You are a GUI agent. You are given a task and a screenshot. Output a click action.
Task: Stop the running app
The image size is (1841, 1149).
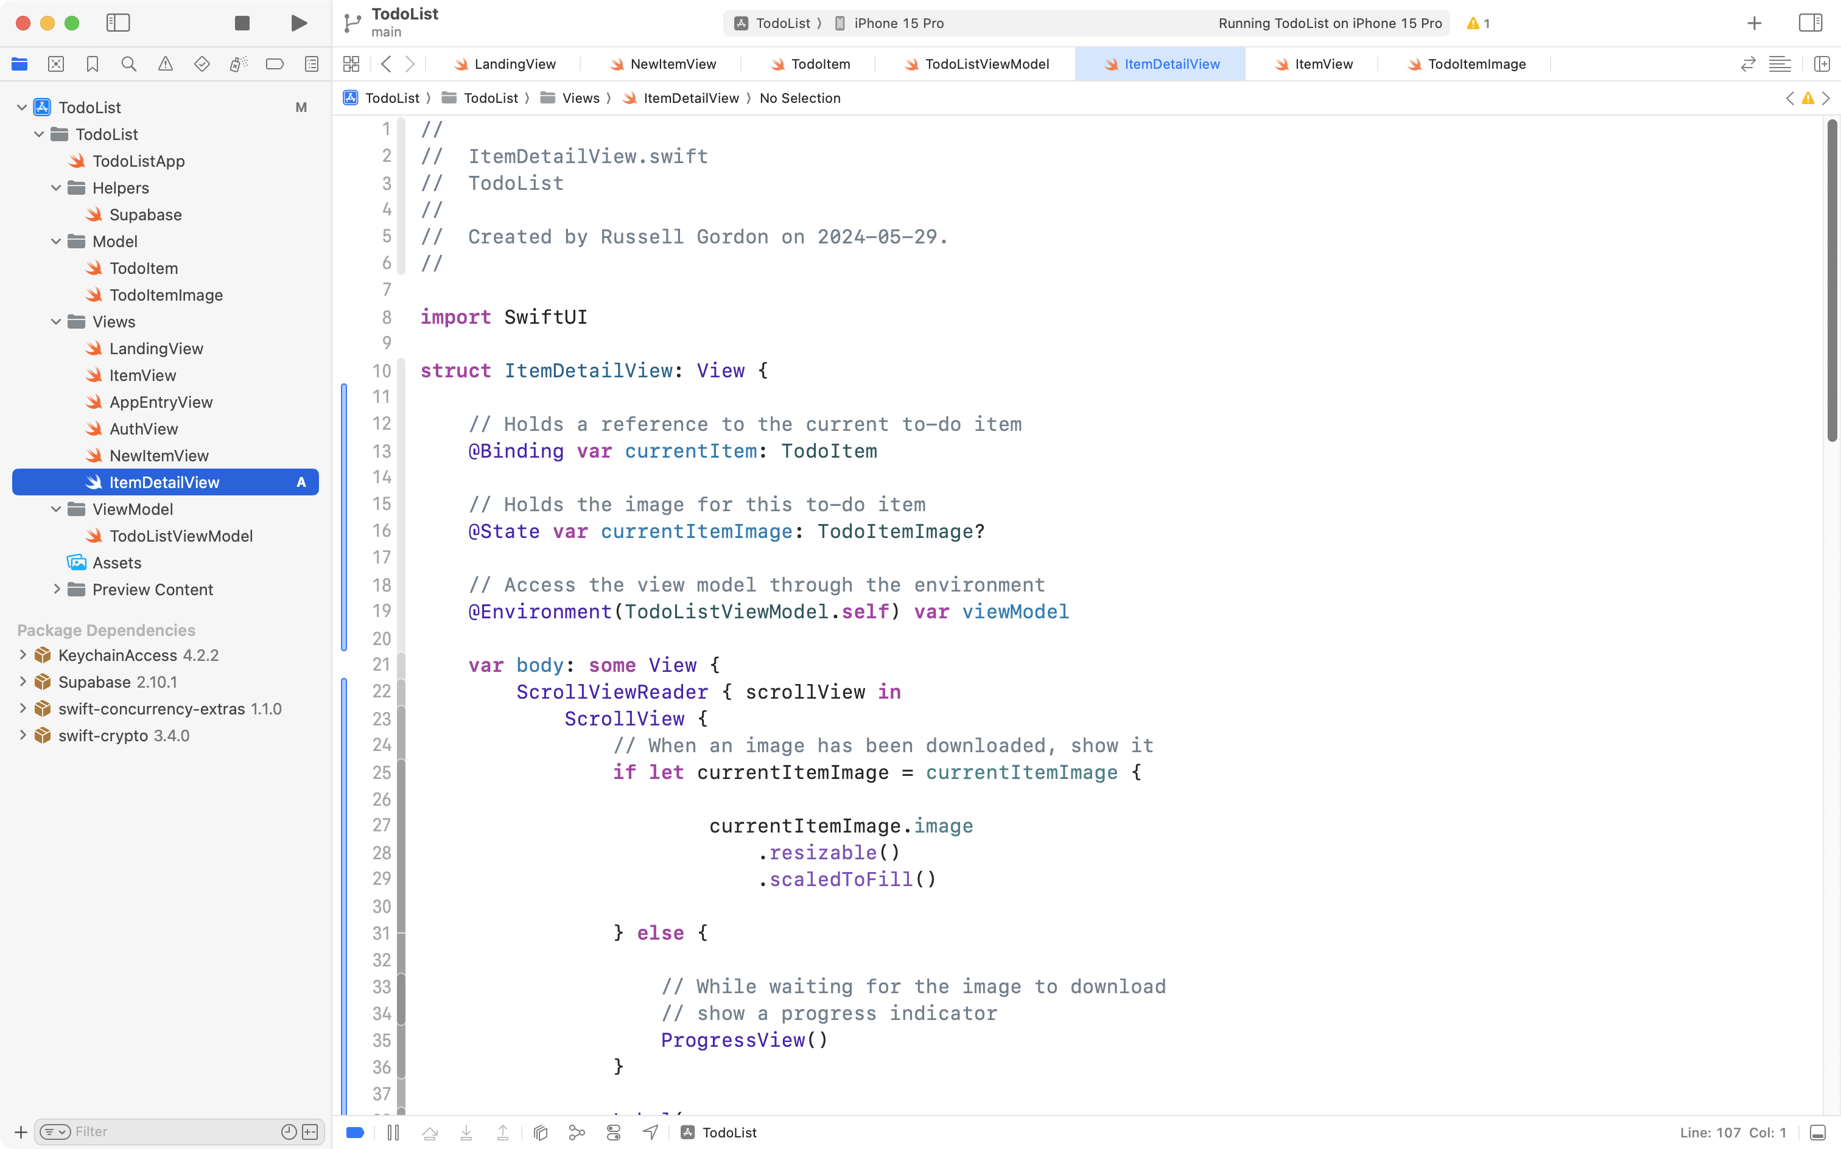click(x=242, y=23)
